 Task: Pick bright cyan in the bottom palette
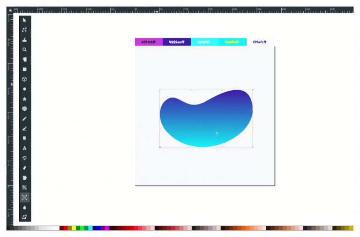click(90, 228)
